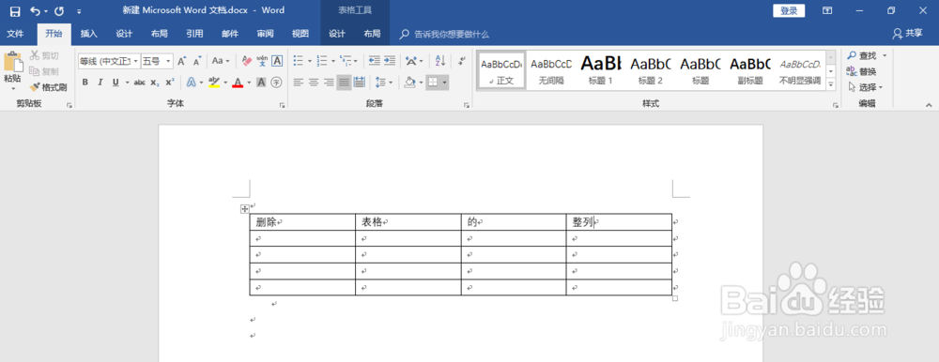This screenshot has height=362, width=939.
Task: Apply Shading paint bucket fill
Action: point(410,82)
